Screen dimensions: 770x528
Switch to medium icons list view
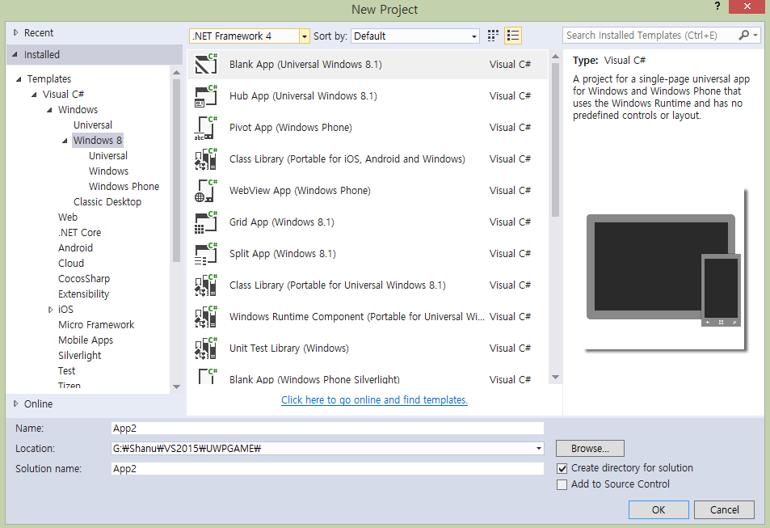tap(513, 36)
